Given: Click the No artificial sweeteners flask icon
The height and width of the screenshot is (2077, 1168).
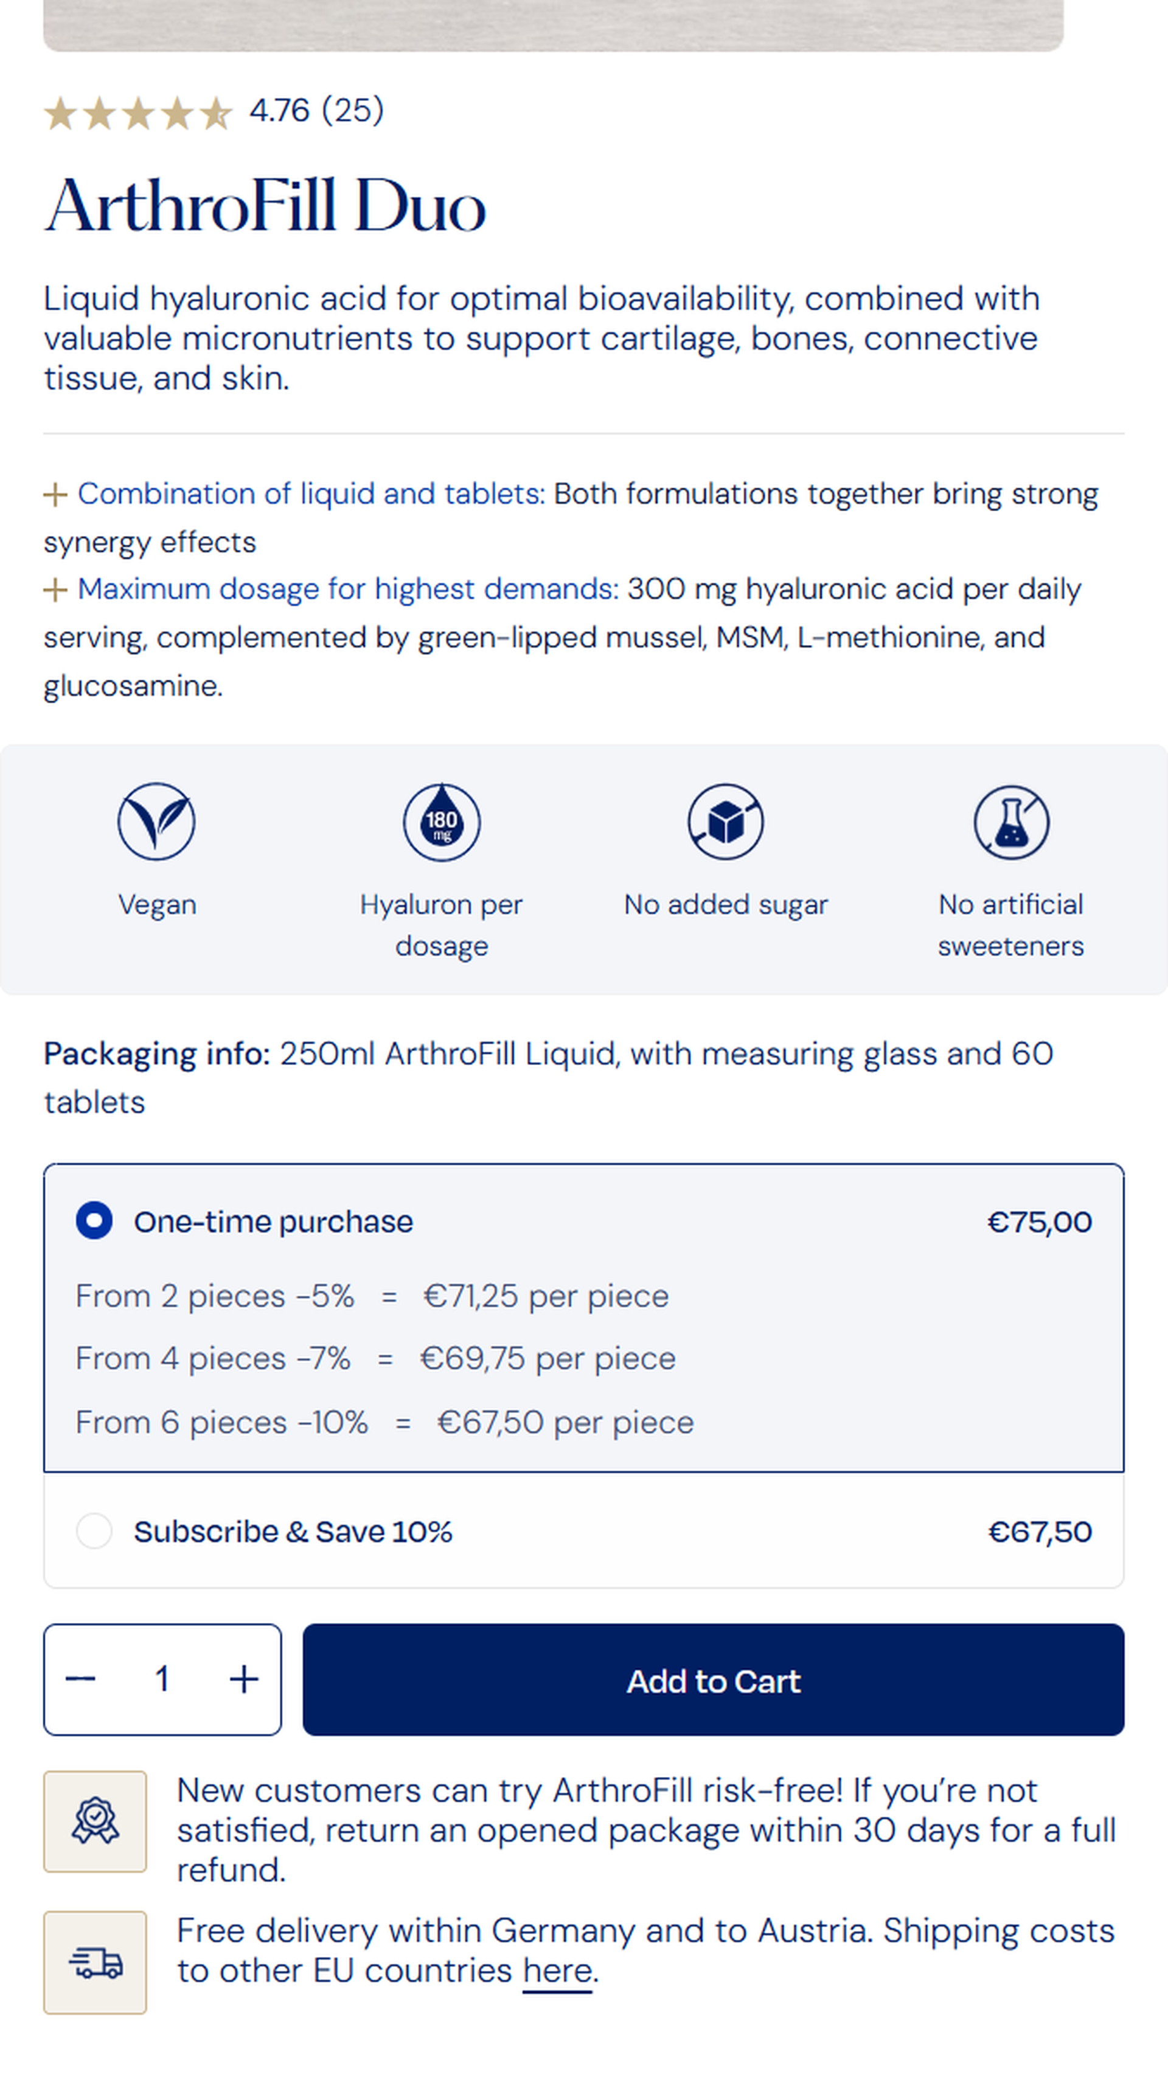Looking at the screenshot, I should pyautogui.click(x=1011, y=822).
